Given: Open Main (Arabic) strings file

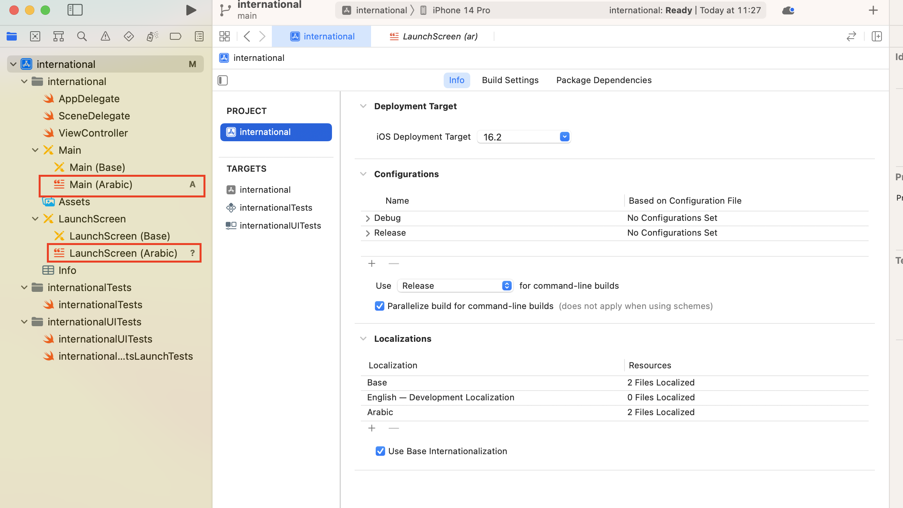Looking at the screenshot, I should (x=122, y=185).
